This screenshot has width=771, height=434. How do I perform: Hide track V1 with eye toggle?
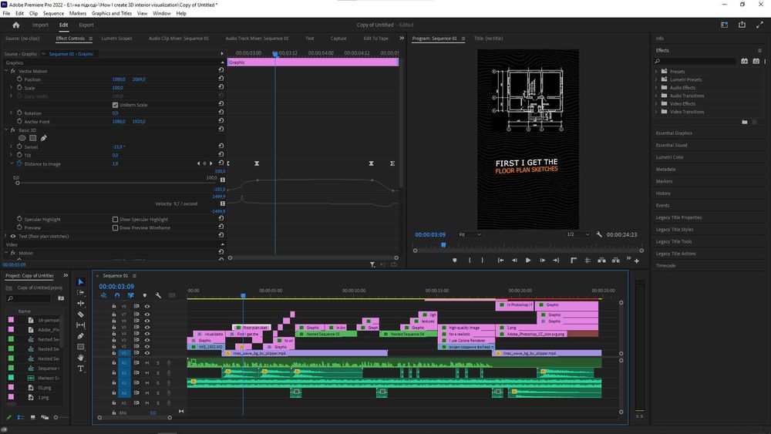pos(147,353)
